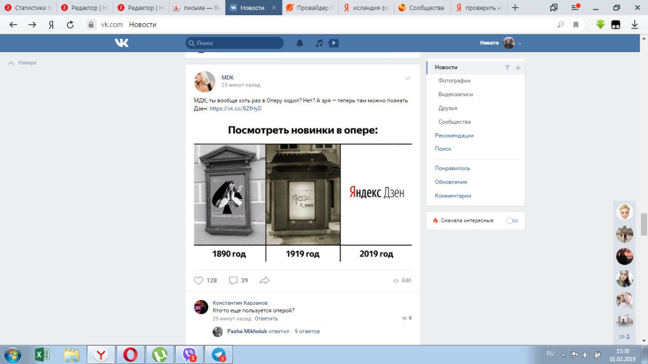The height and width of the screenshot is (364, 648).
Task: Switch to the Статистика browser tab
Action: 28,8
